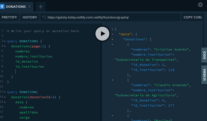Image resolution: width=207 pixels, height=121 pixels.
Task: Click the reload schema icon in URL bar
Action: click(44, 17)
